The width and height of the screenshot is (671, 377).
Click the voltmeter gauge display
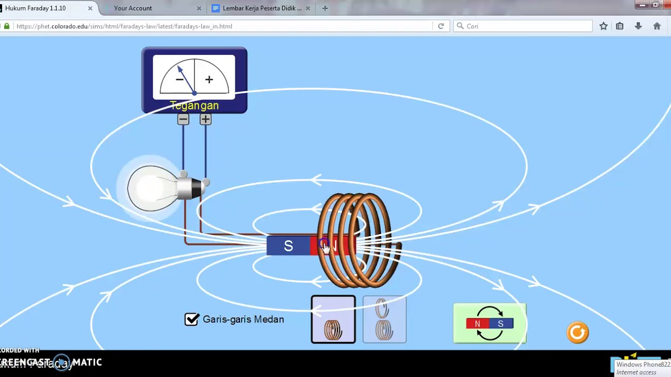194,77
